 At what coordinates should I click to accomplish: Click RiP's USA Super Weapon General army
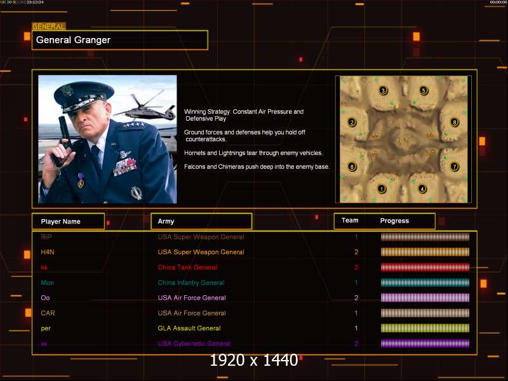pos(201,237)
